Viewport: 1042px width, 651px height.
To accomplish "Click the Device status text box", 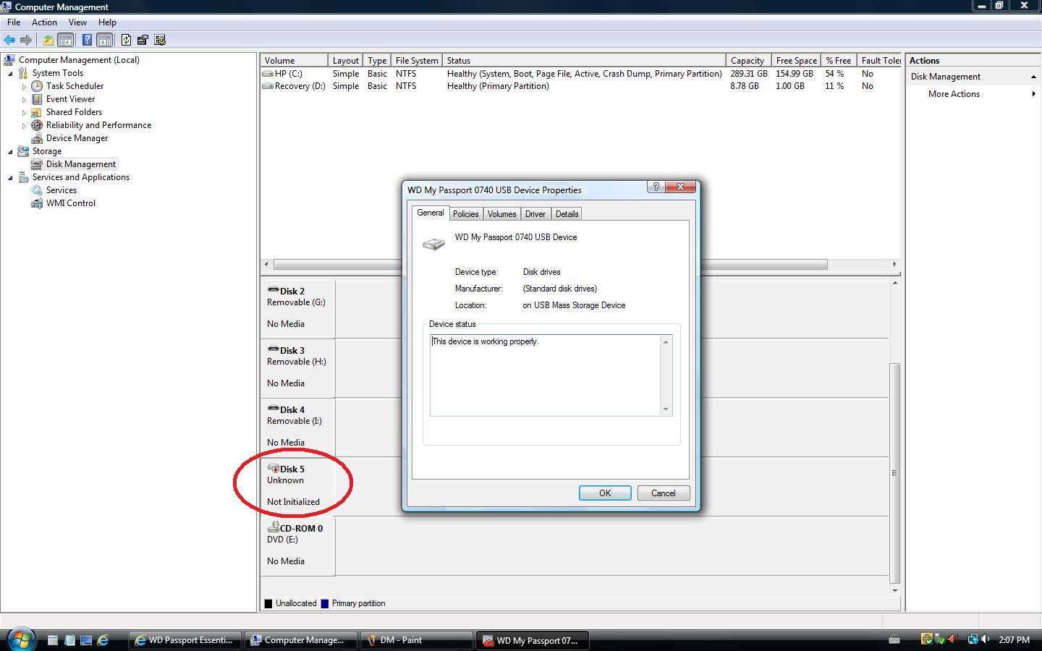I will 551,375.
